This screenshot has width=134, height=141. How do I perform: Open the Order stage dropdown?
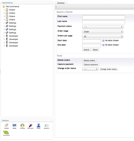click(103, 32)
